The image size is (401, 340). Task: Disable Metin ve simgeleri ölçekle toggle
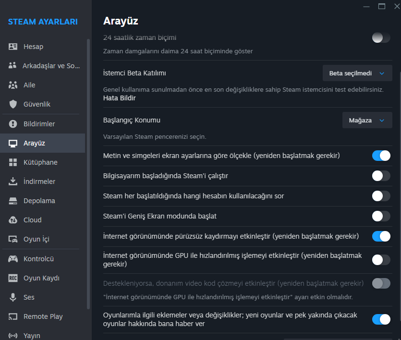click(x=381, y=156)
